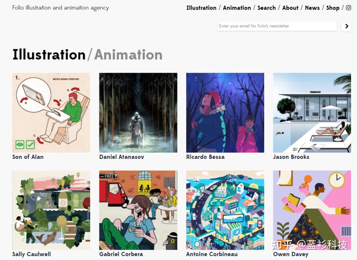
Task: Click the newsletter email input field
Action: (277, 26)
